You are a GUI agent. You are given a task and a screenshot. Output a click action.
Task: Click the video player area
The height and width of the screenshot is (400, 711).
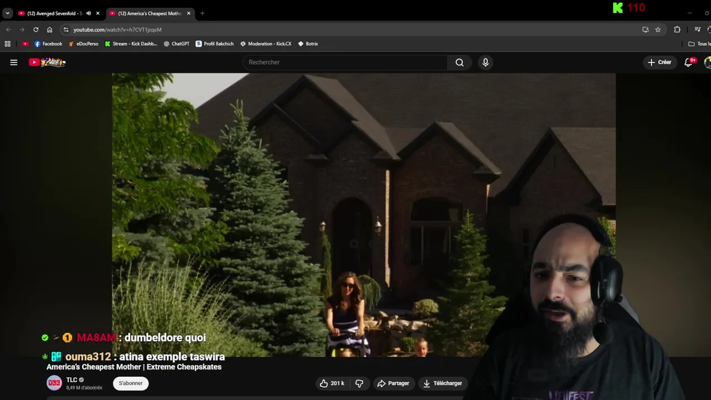[364, 215]
